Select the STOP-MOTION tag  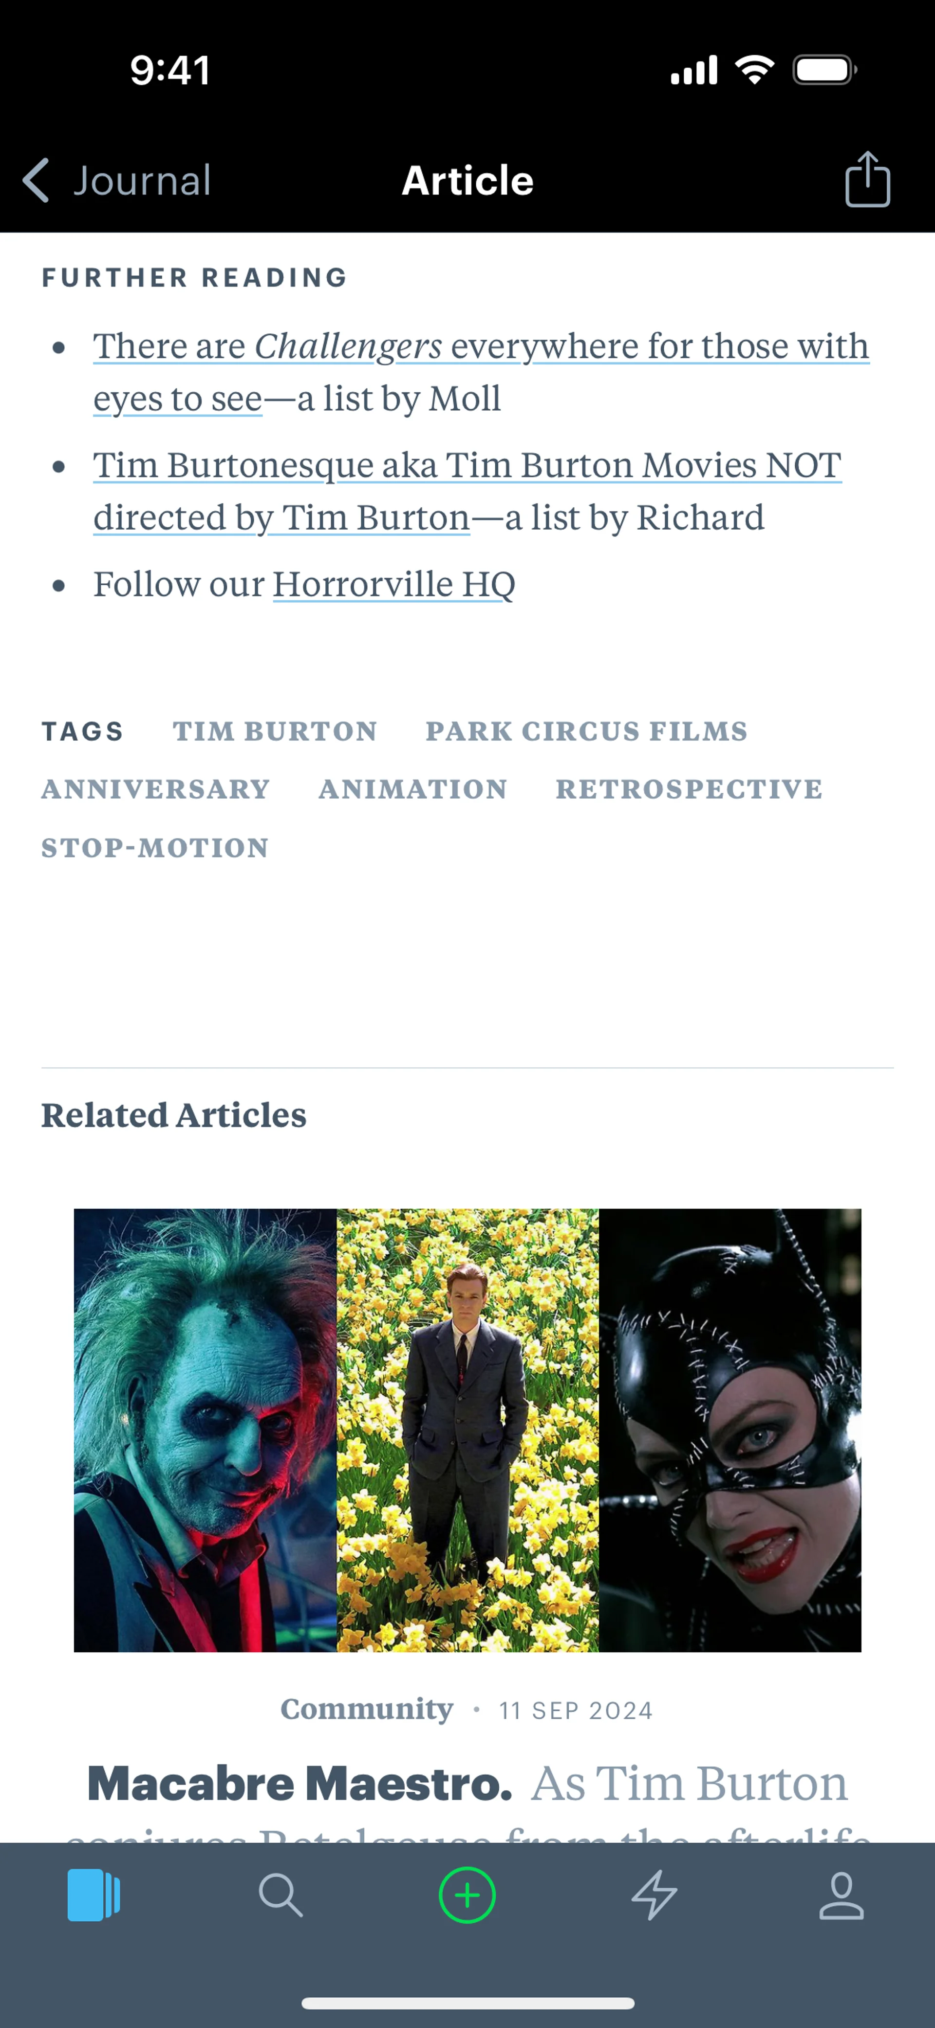155,848
